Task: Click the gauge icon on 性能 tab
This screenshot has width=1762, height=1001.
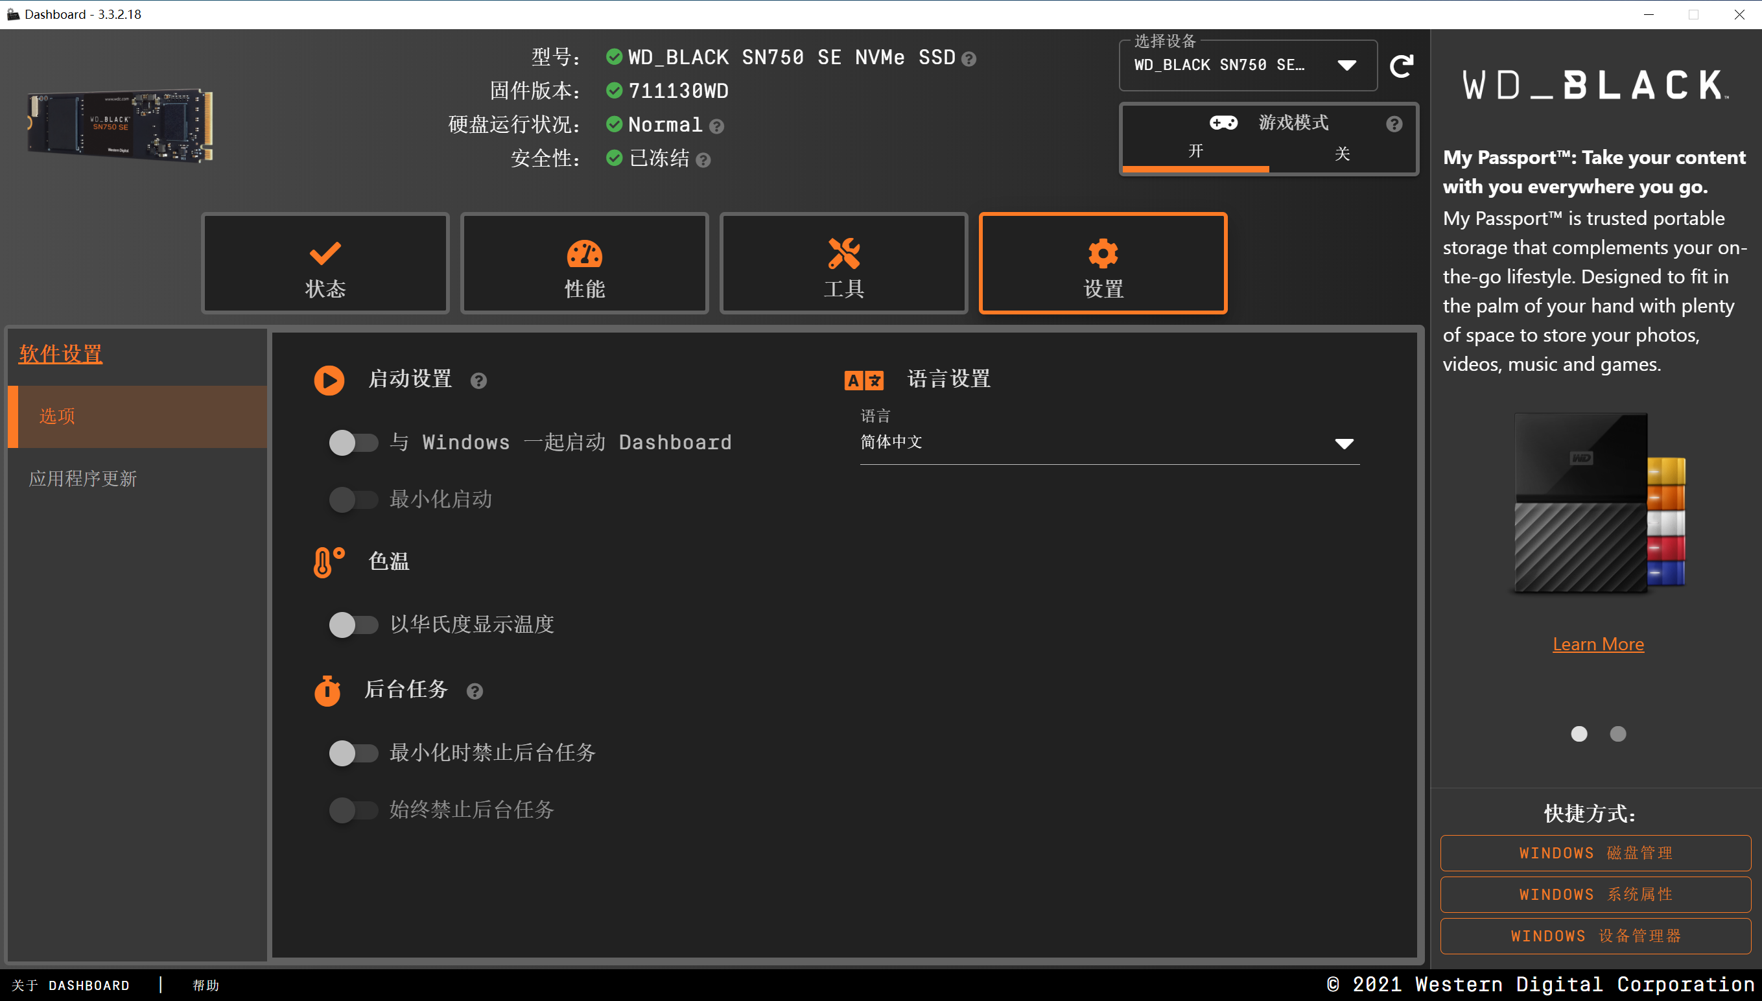Action: pyautogui.click(x=584, y=253)
